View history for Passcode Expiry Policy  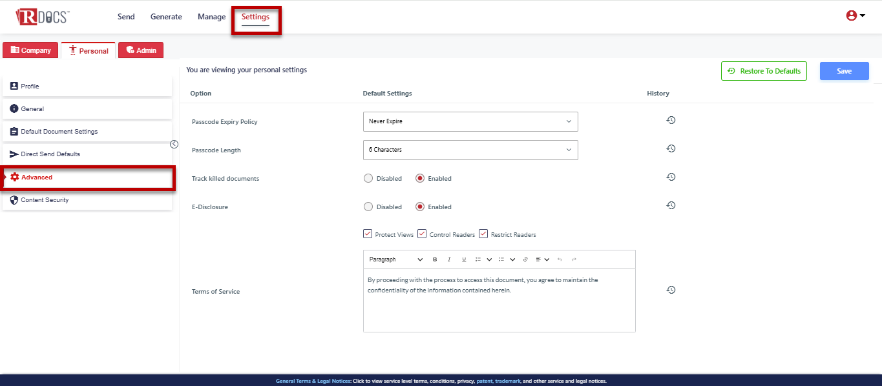[671, 120]
